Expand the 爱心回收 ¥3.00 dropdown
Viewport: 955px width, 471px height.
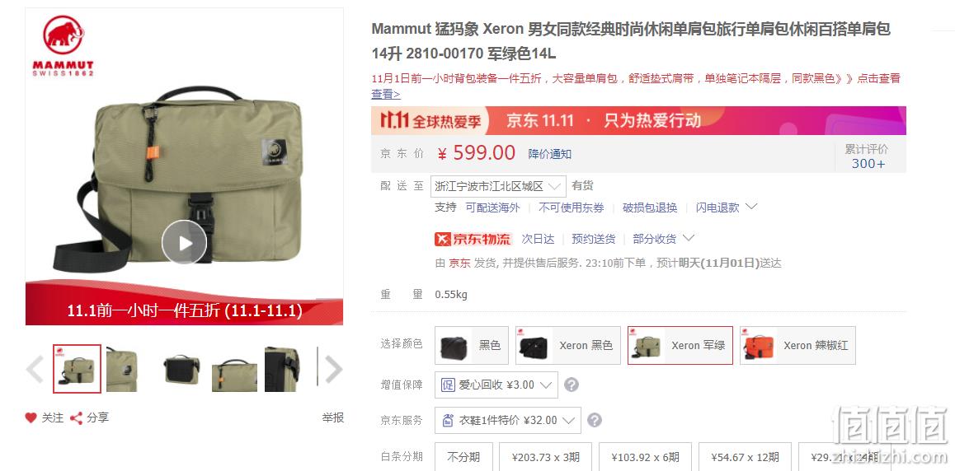(496, 385)
